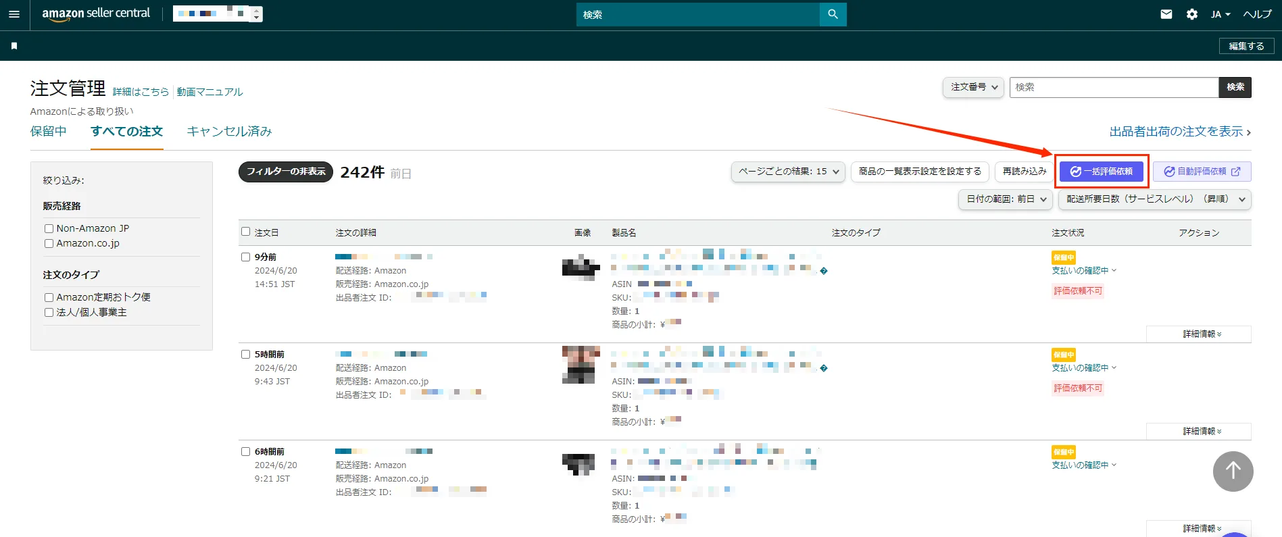This screenshot has height=537, width=1282.
Task: Click the 一括評価依頼 button
Action: coord(1101,172)
